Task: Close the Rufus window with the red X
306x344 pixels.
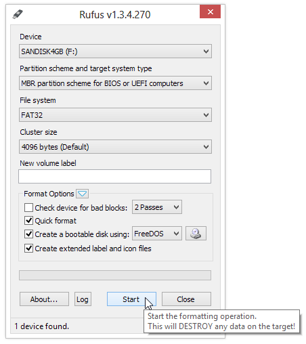Action: click(x=210, y=12)
